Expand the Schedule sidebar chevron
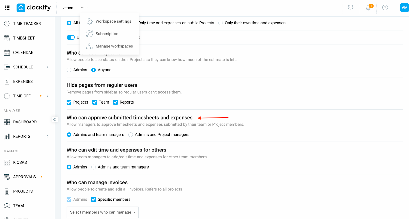 pyautogui.click(x=48, y=67)
